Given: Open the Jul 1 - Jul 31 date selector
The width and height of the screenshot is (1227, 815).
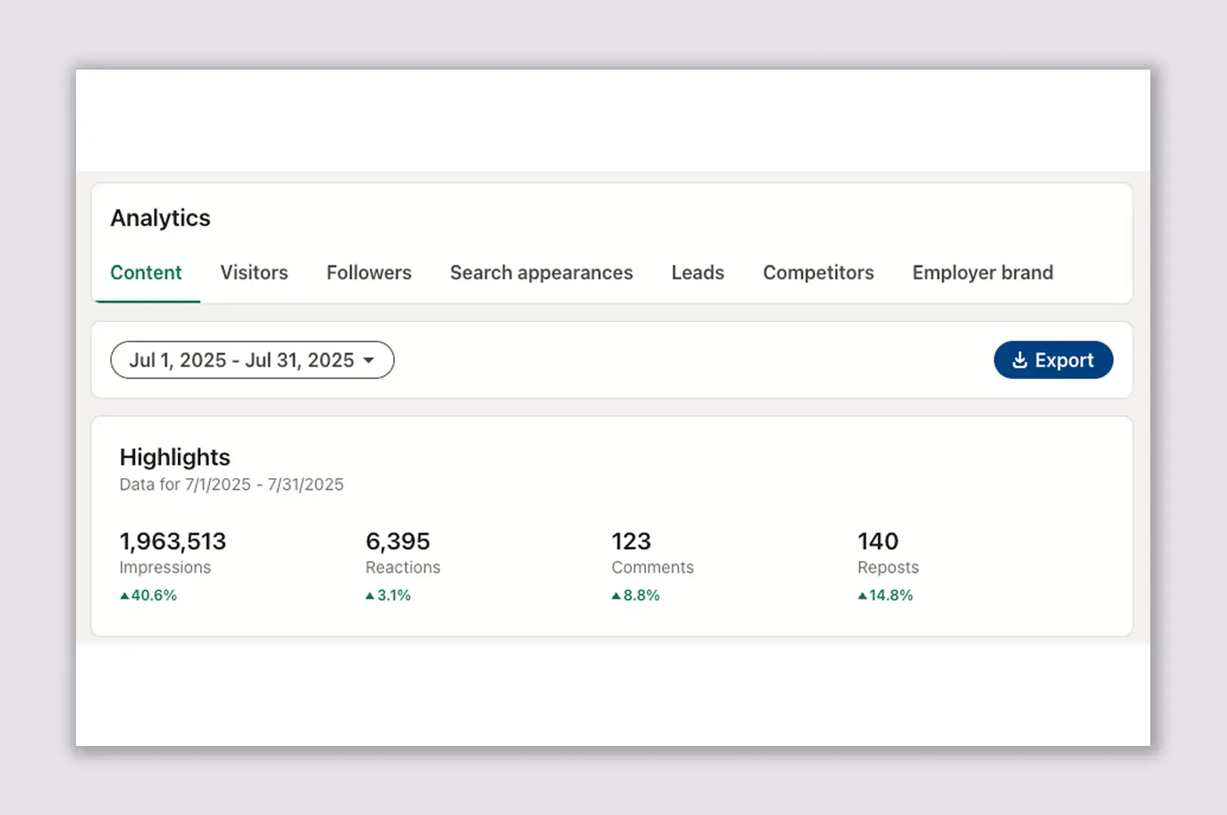Looking at the screenshot, I should tap(242, 360).
